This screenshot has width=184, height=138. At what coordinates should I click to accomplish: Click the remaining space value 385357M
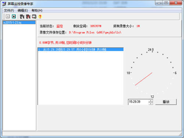(96, 26)
